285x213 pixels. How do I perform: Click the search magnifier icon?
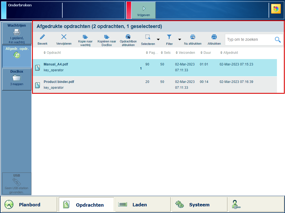point(278,39)
